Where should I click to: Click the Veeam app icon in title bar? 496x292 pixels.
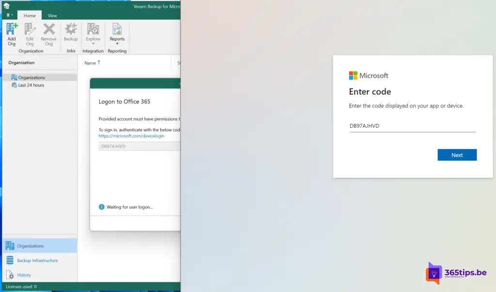[7, 6]
